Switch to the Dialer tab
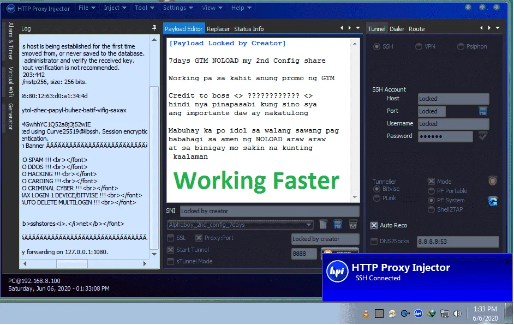 (x=397, y=29)
